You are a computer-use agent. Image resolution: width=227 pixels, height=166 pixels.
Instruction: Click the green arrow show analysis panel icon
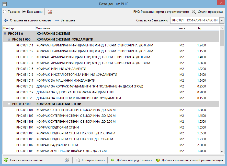pos(6,160)
